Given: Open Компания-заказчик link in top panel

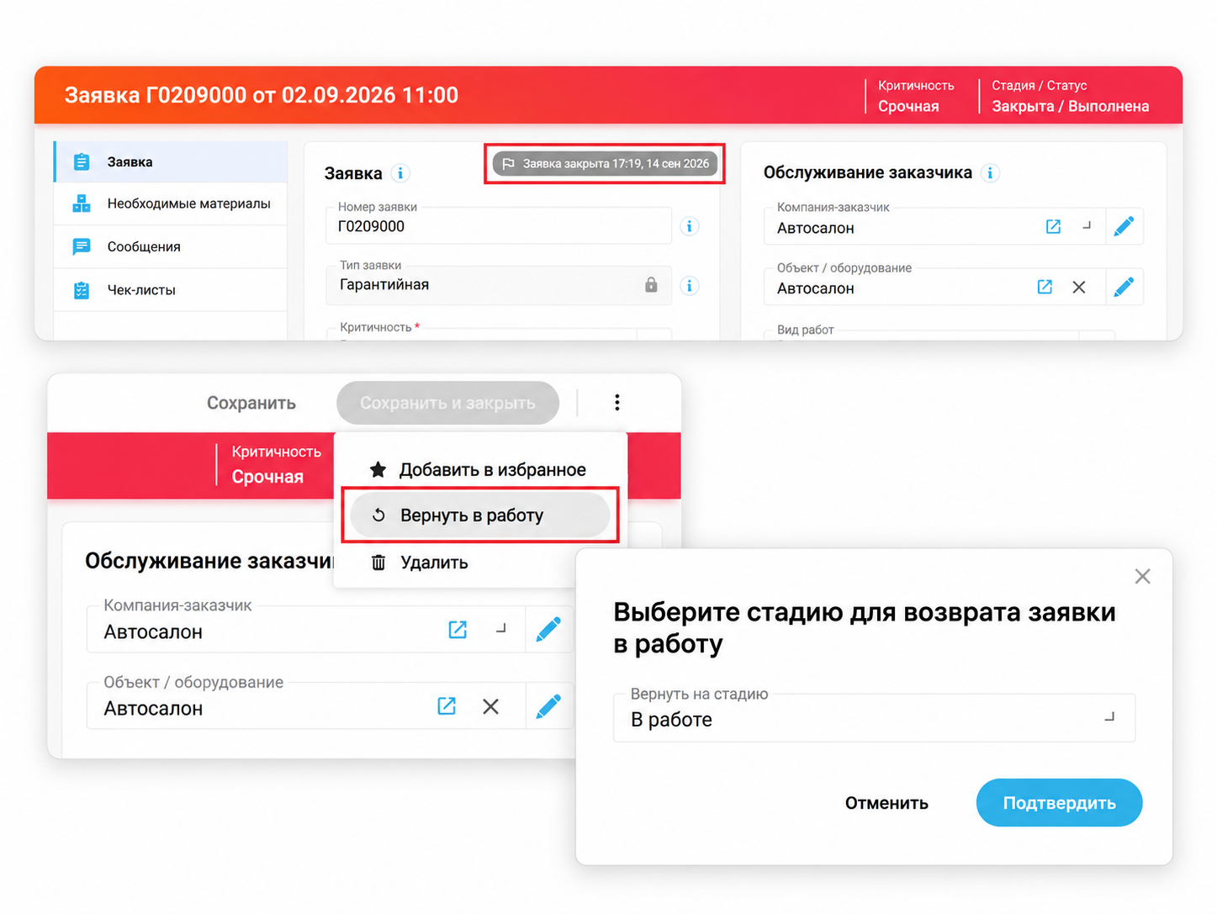Looking at the screenshot, I should [1053, 226].
